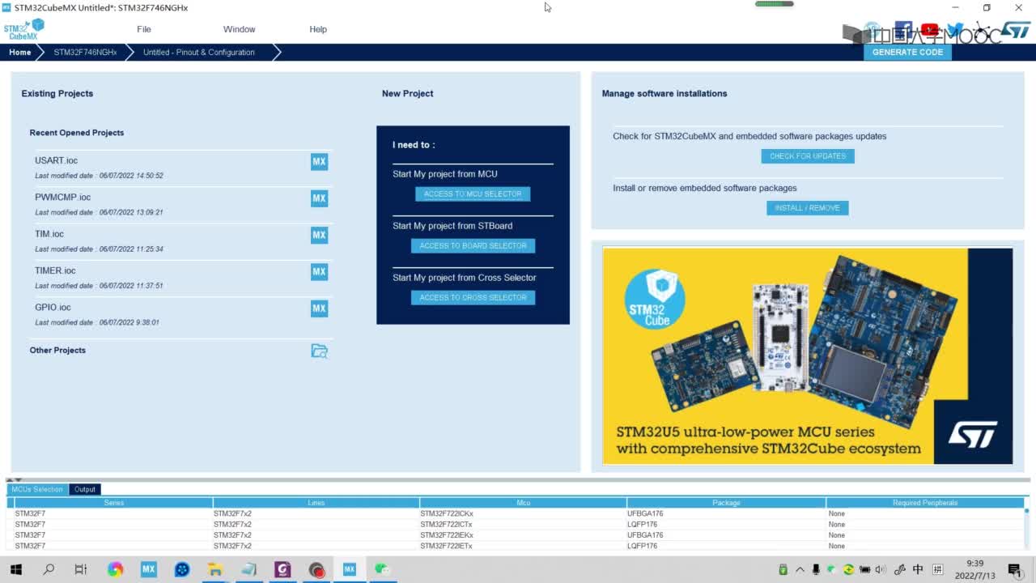Open the Help menu

pyautogui.click(x=318, y=29)
